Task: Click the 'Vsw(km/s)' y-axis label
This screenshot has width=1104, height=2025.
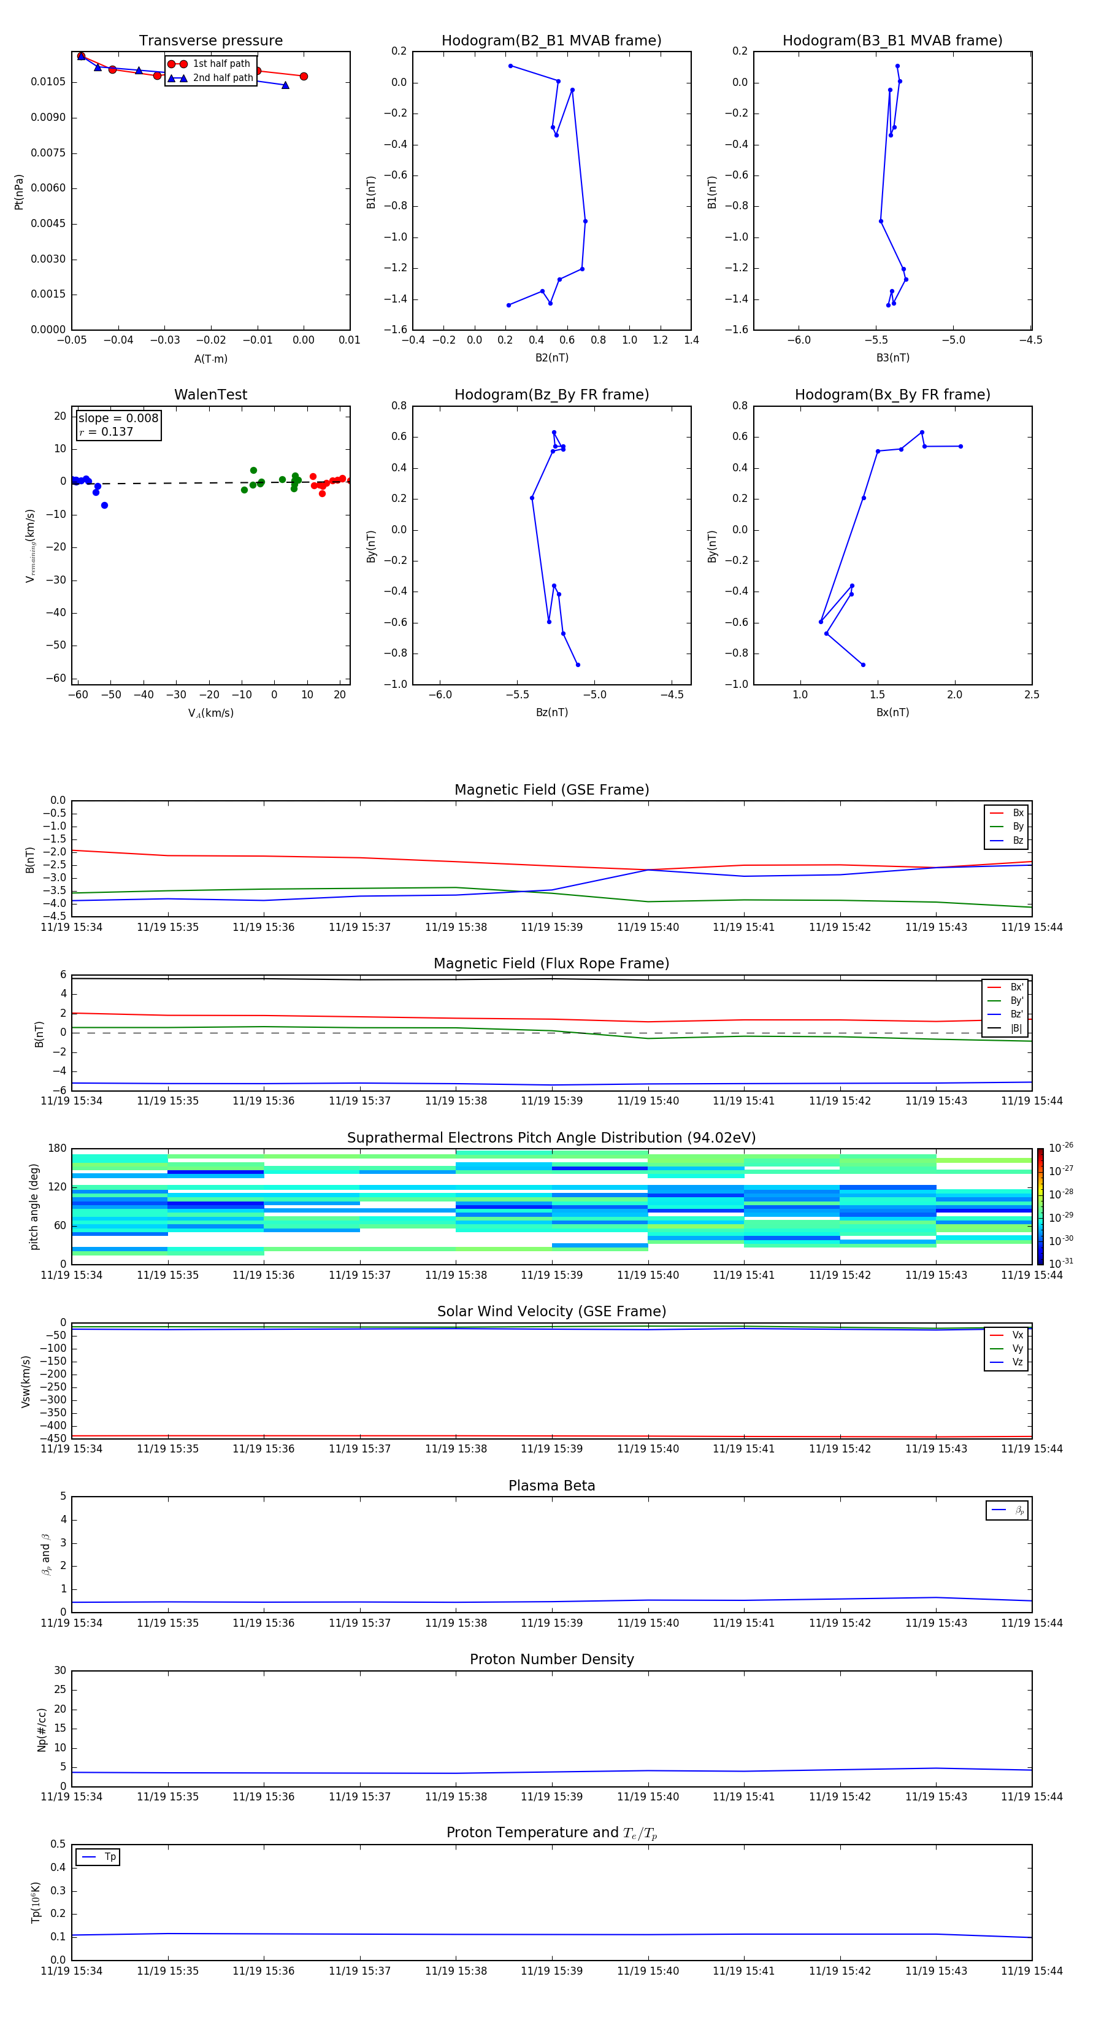Action: pyautogui.click(x=25, y=1381)
